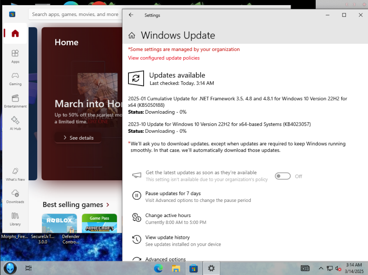This screenshot has height=275, width=368.
Task: Open the Alienware Start button
Action: click(10, 268)
